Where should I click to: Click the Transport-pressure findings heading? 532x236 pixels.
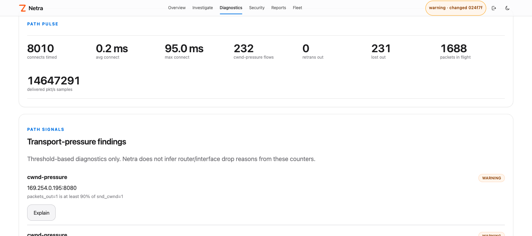[x=77, y=142]
